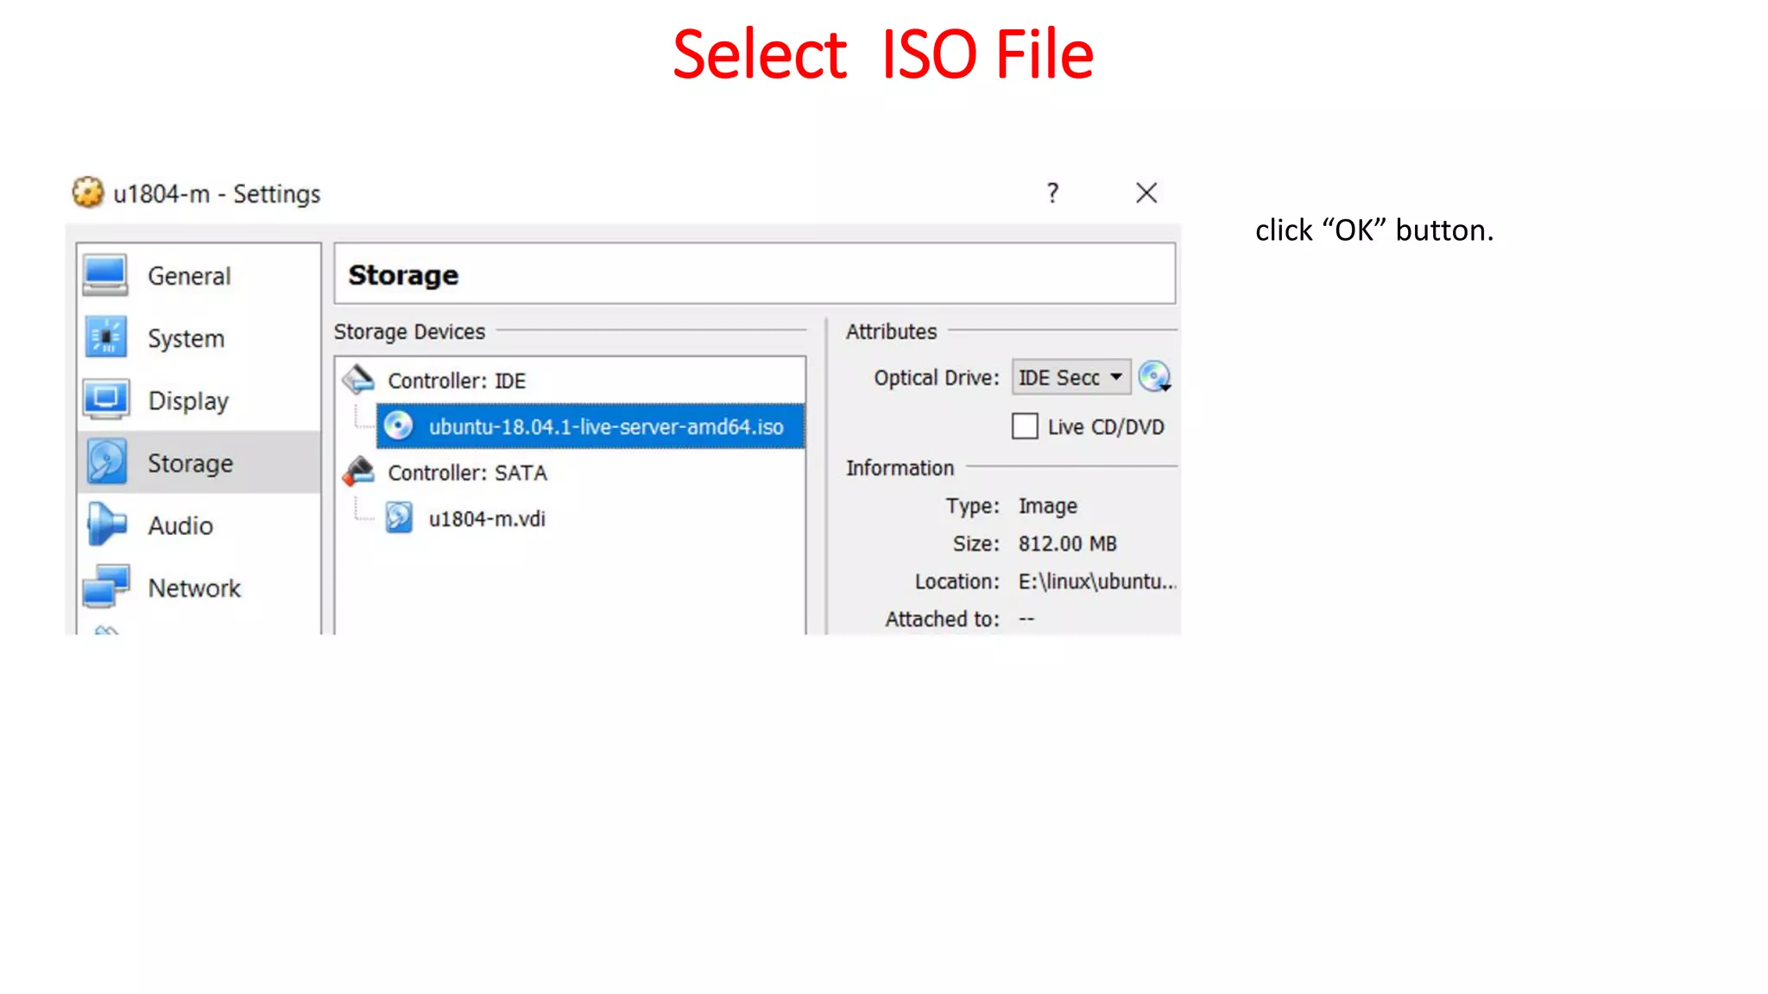Viewport: 1768px width, 994px height.
Task: Open the Optical Drive IDE Secondary dropdown
Action: 1071,377
